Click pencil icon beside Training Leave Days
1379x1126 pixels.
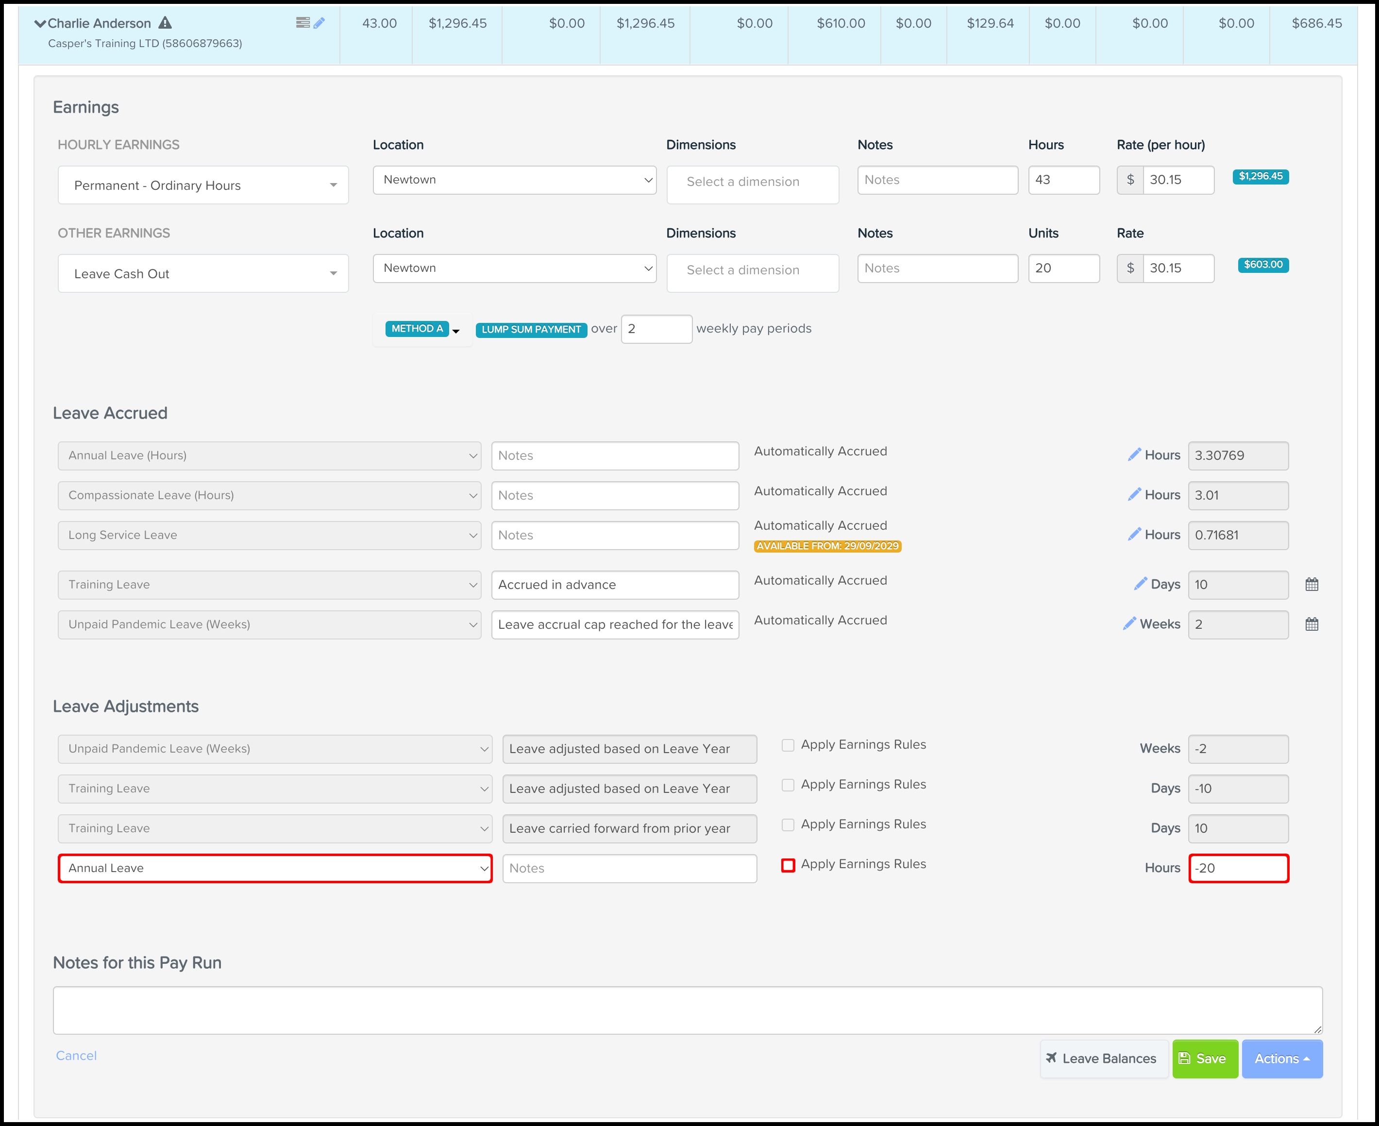pyautogui.click(x=1140, y=584)
